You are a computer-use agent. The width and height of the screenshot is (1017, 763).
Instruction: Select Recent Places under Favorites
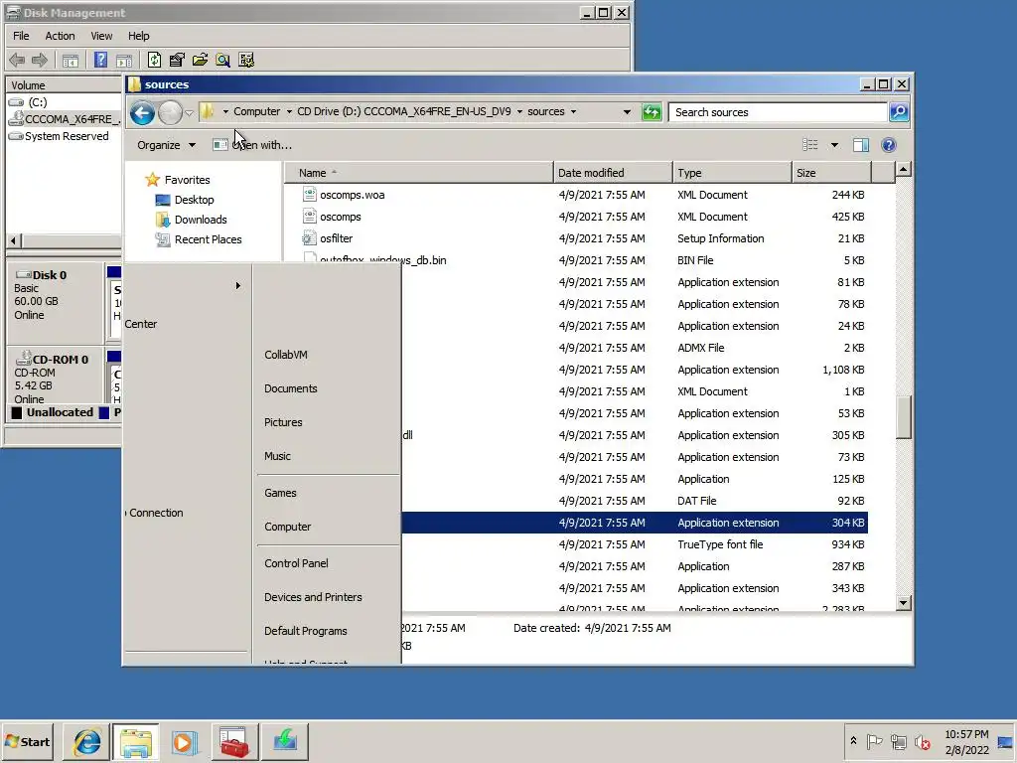pyautogui.click(x=199, y=239)
